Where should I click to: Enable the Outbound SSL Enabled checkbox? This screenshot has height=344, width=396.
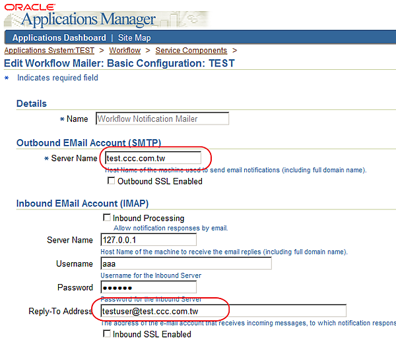tap(111, 181)
